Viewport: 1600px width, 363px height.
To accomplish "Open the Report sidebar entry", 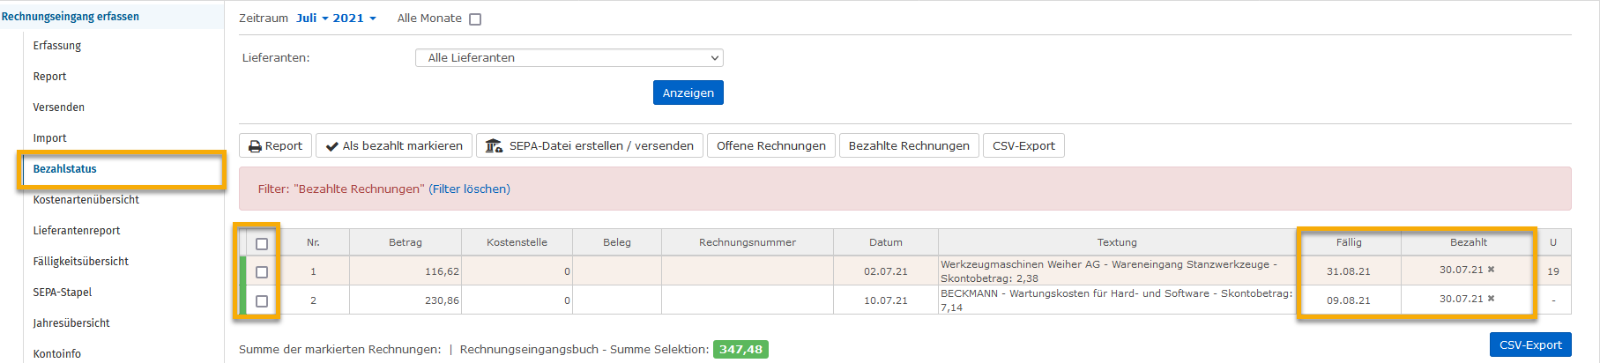I will click(49, 76).
